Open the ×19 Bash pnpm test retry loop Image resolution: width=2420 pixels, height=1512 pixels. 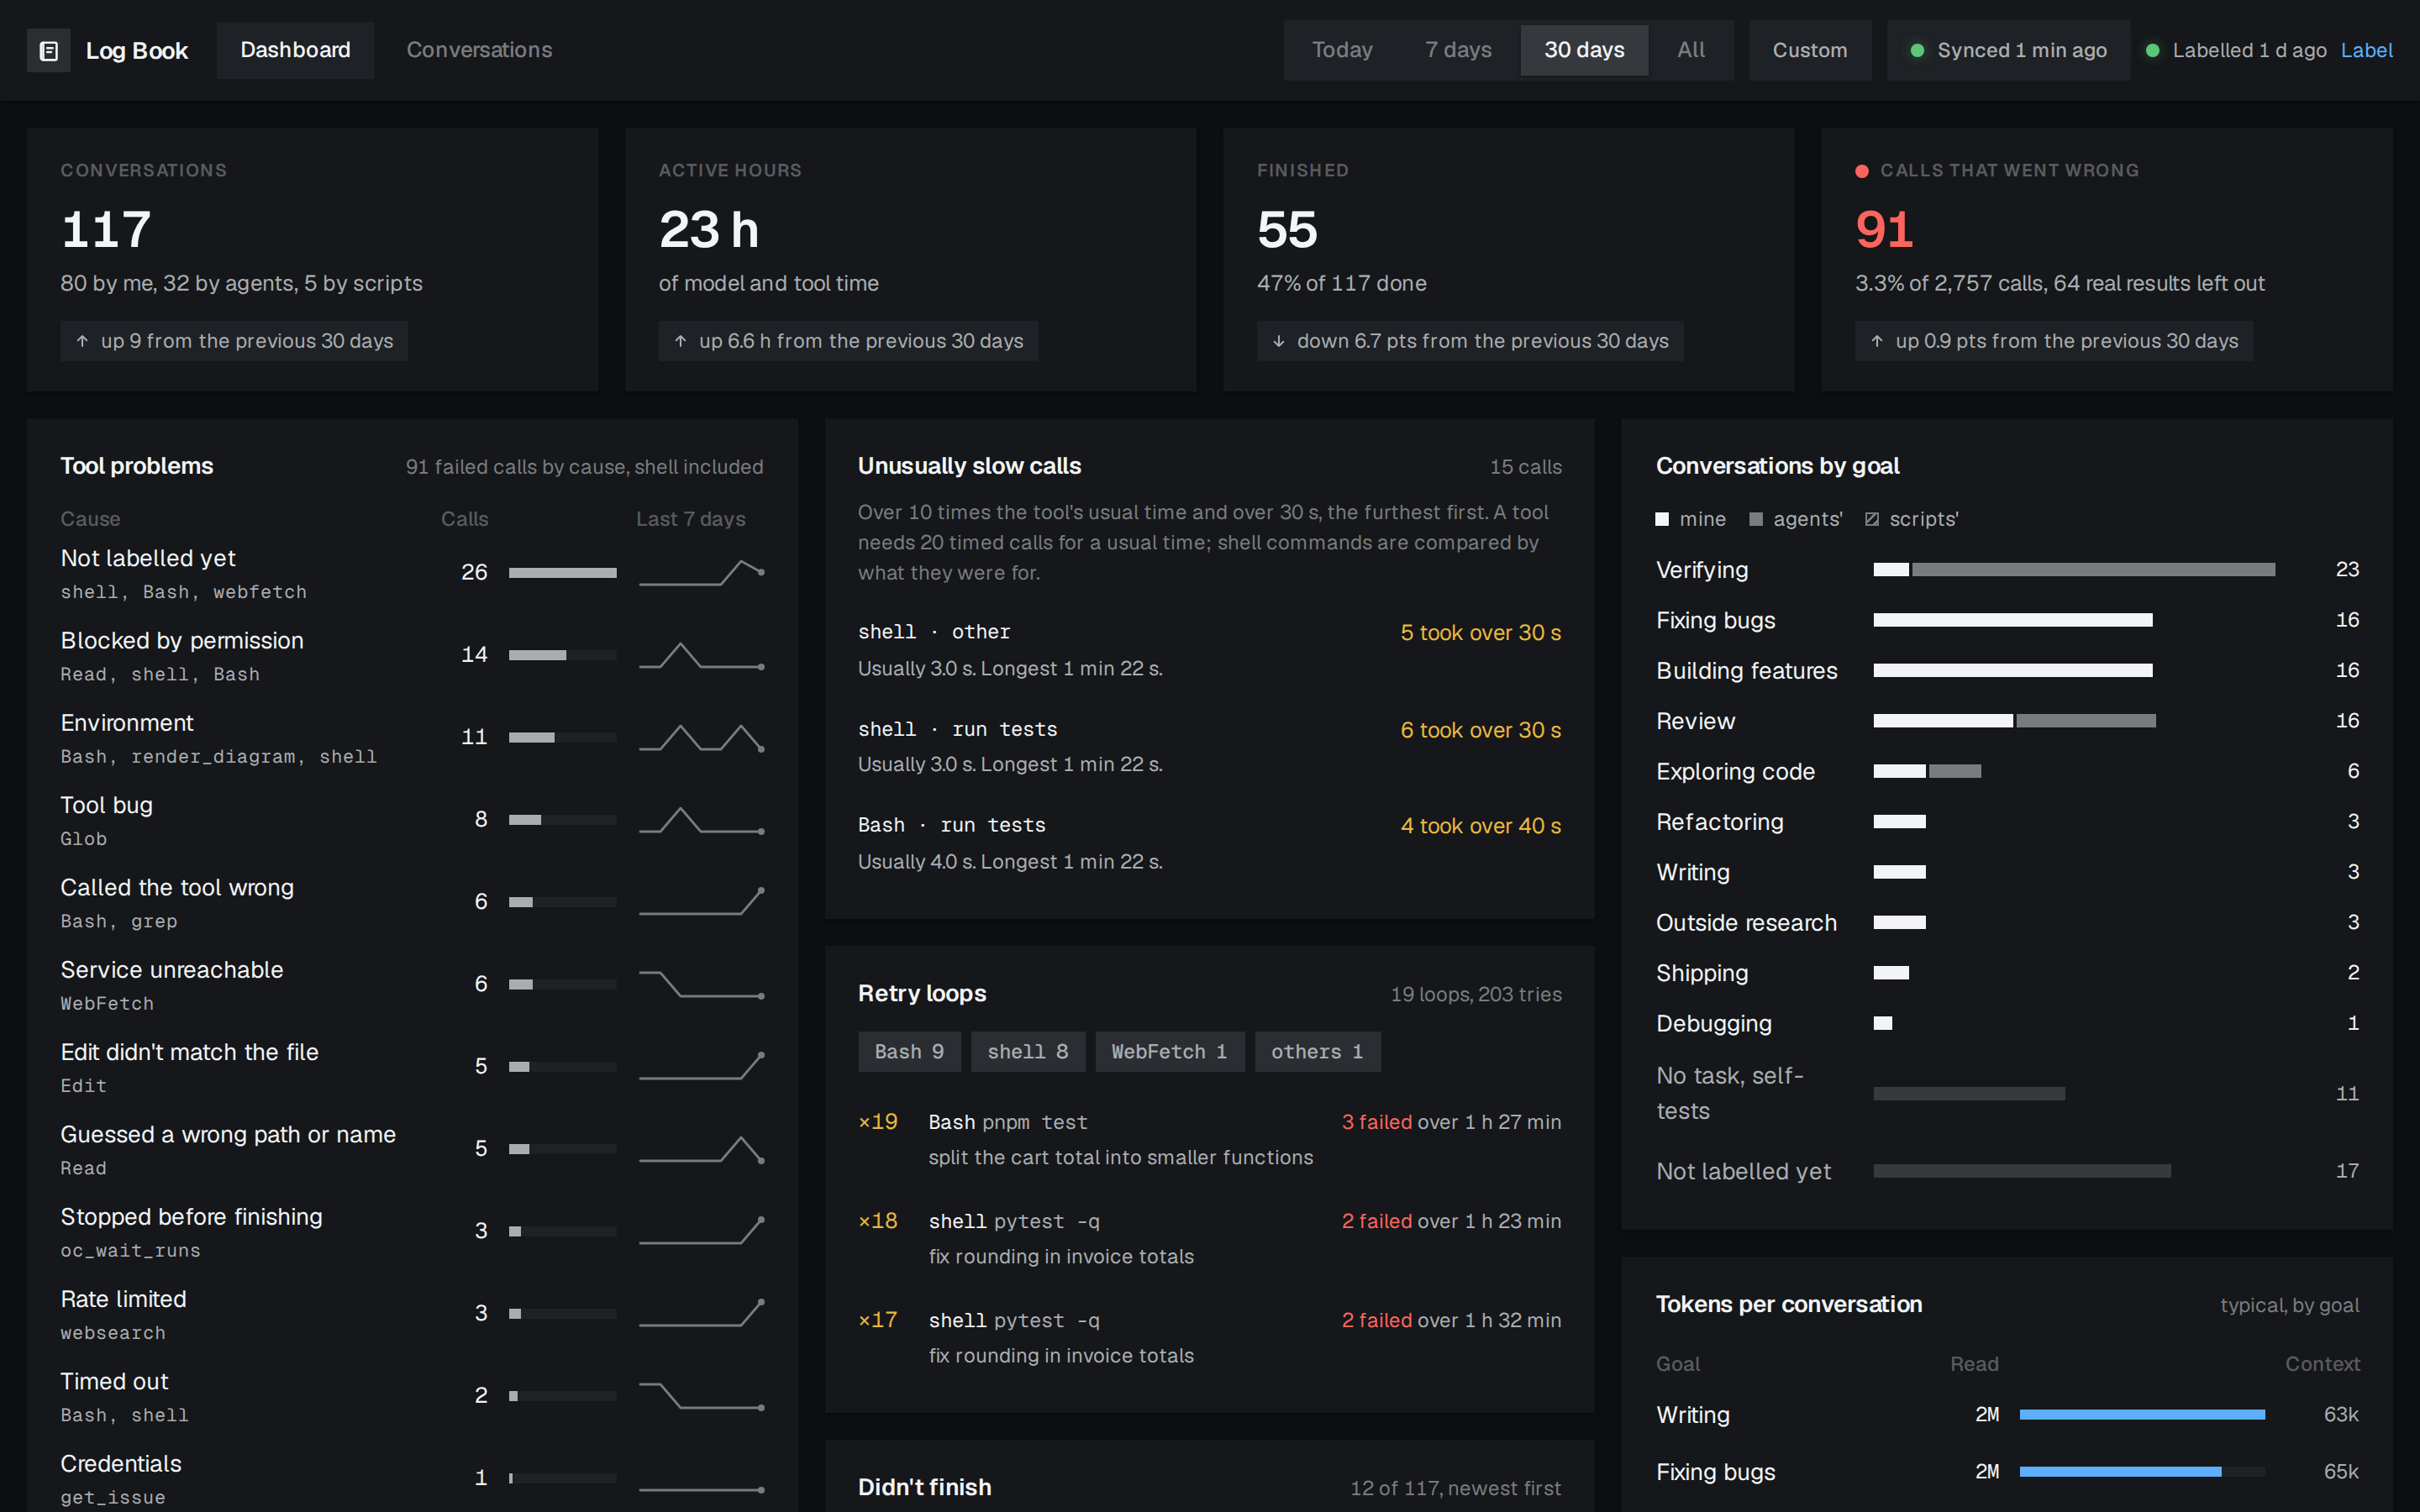(1210, 1139)
